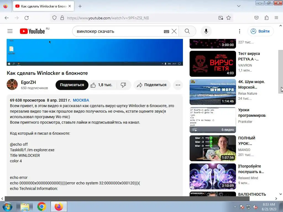Screen dimensions: 283x212
Task: List all tabs dropdown arrow
Action: pos(239,6)
